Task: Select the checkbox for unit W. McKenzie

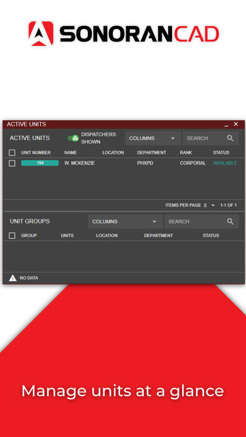Action: pyautogui.click(x=12, y=163)
